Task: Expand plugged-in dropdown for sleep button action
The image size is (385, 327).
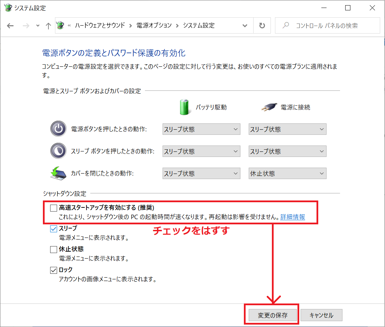Action: click(x=287, y=151)
